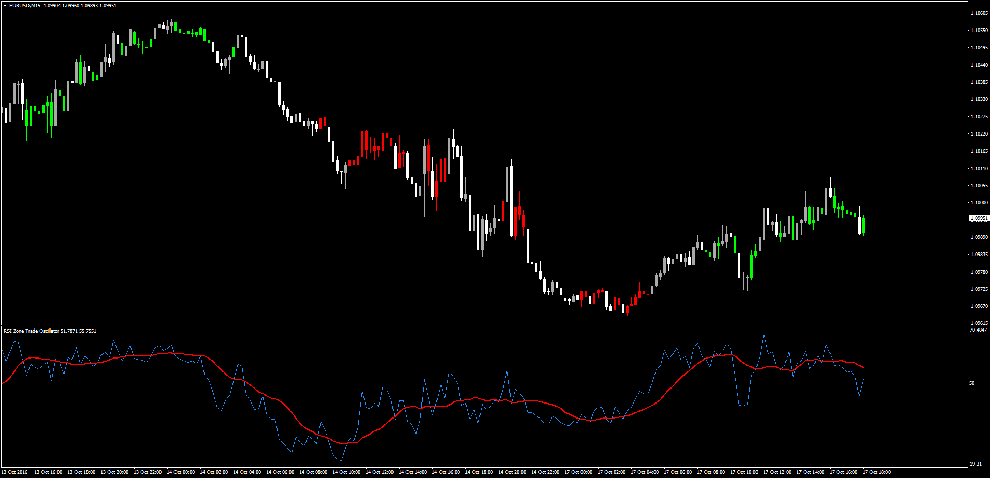The height and width of the screenshot is (478, 990).
Task: Select the 17 Oct 16:00 time label
Action: (843, 472)
